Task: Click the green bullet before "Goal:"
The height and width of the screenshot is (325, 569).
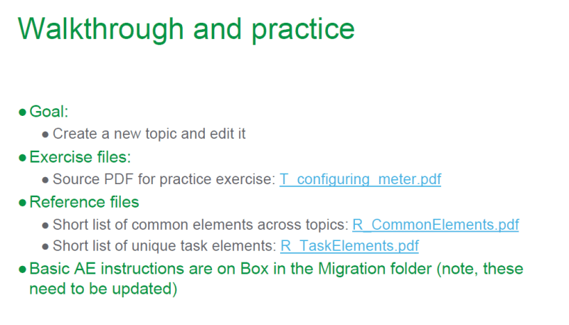Action: pyautogui.click(x=23, y=112)
